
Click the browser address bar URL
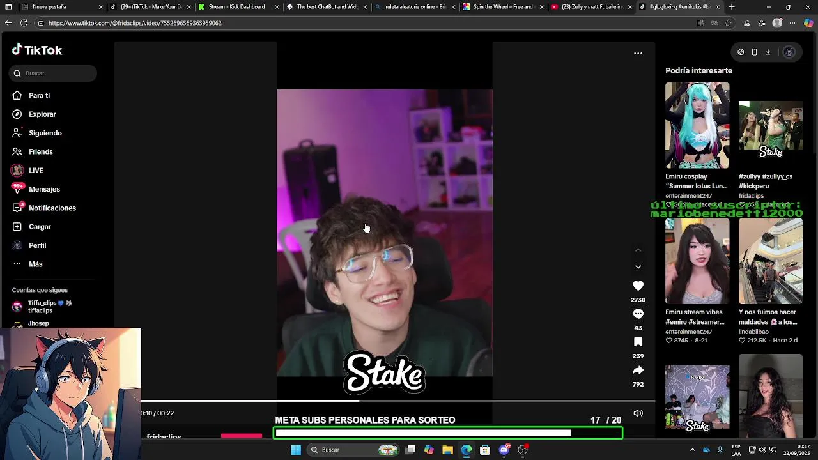coord(135,23)
